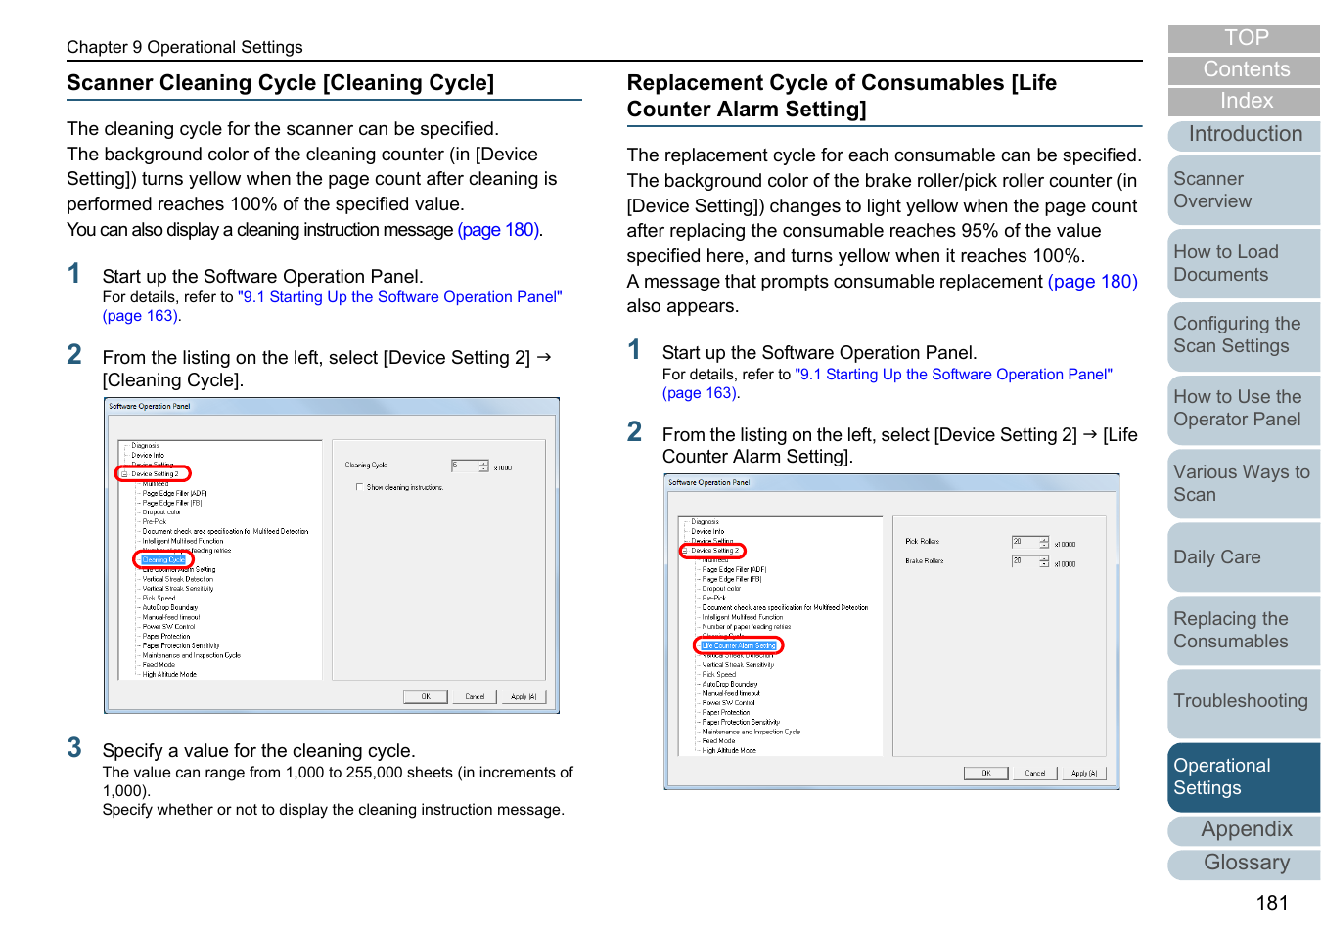Select highlighted Cleaning Cycle tree item

point(163,560)
